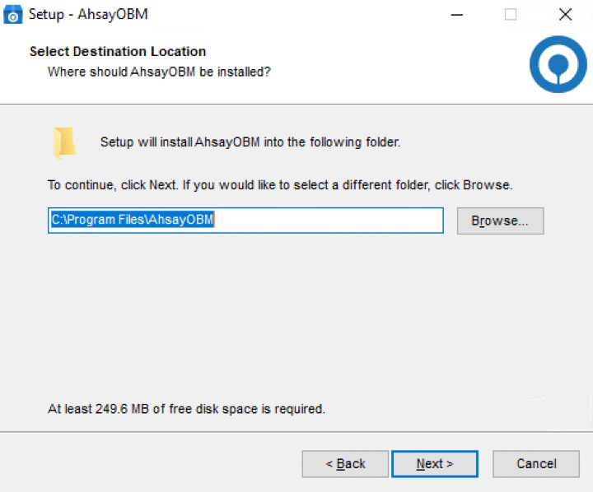Click the blue AhsayOBM logo
This screenshot has width=593, height=492.
pos(558,64)
